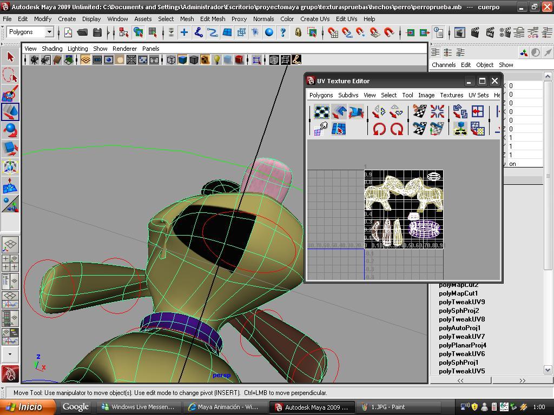Pick the arrow Select tool in toolbox

[x=10, y=57]
